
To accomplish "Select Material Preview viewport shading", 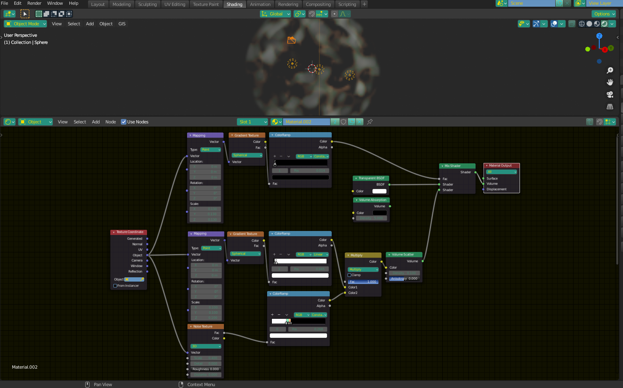I will pos(597,24).
